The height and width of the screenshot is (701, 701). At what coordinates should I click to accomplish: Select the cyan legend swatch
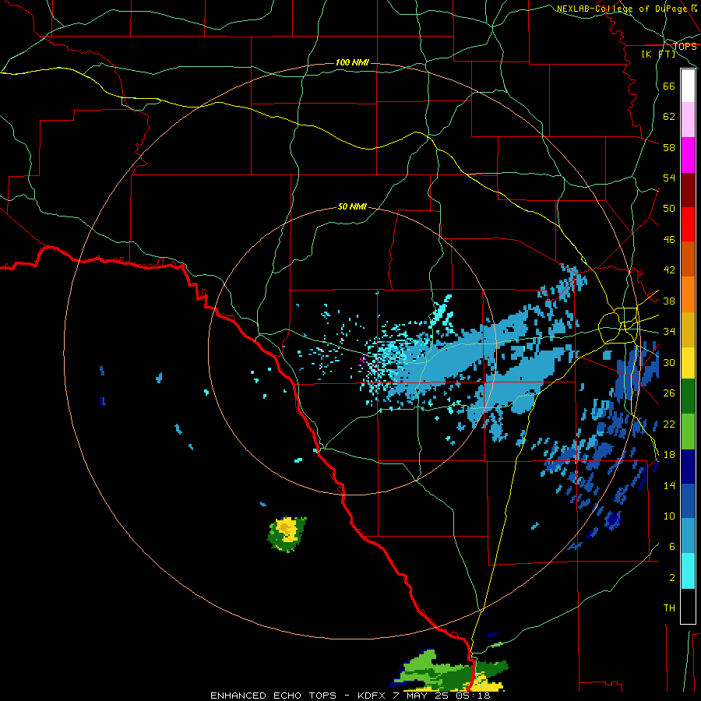point(688,571)
